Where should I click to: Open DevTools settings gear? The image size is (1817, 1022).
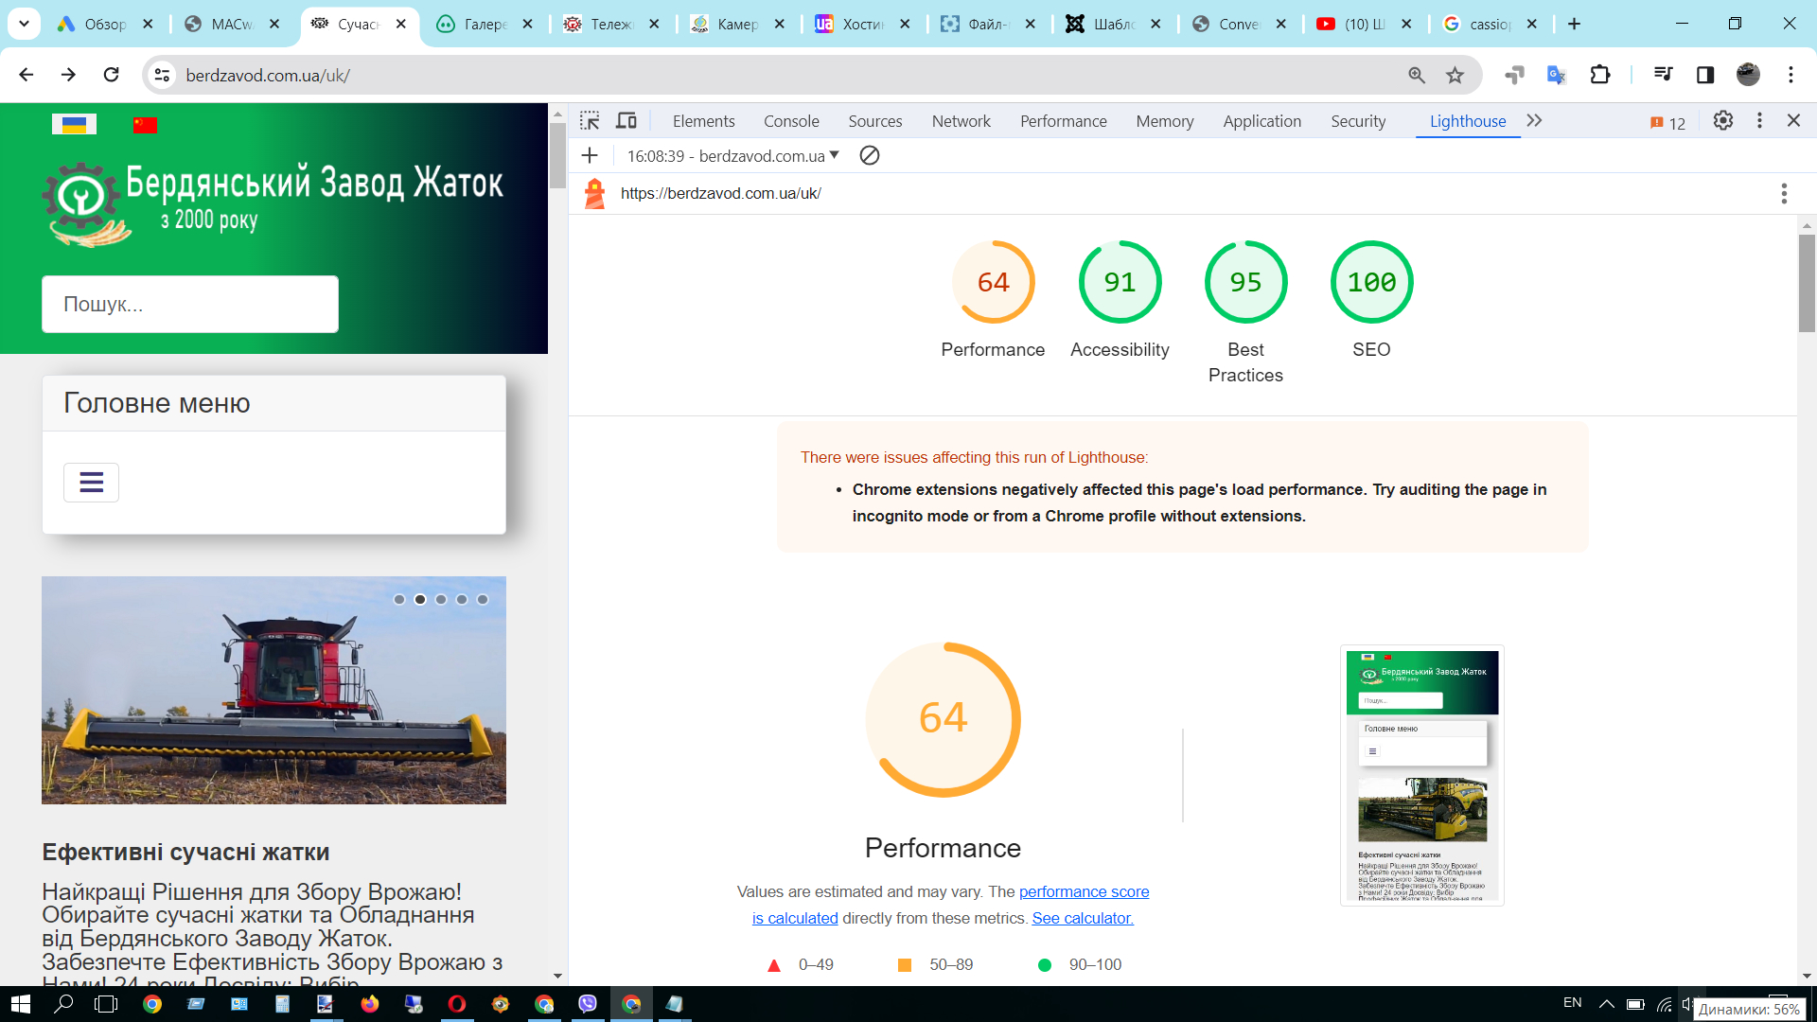click(x=1723, y=120)
